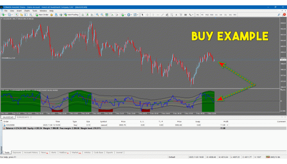The image size is (287, 164).
Task: Select the crosshair cursor tool
Action: click(147, 14)
